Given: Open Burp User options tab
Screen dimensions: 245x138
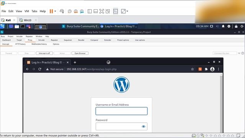Looking at the screenshot, I should (x=140, y=40).
